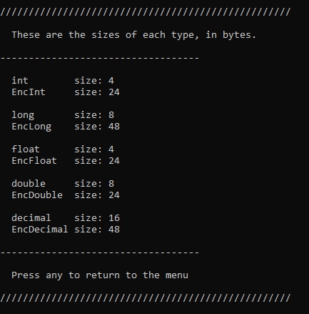
Task: Click the long size 8 line
Action: click(63, 115)
